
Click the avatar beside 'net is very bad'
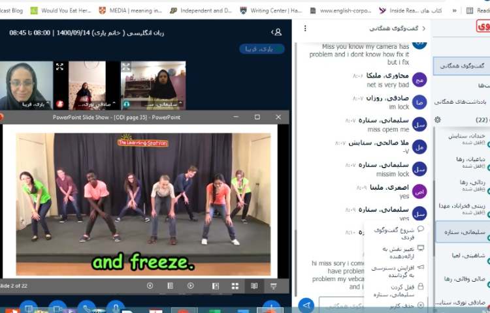tap(419, 80)
